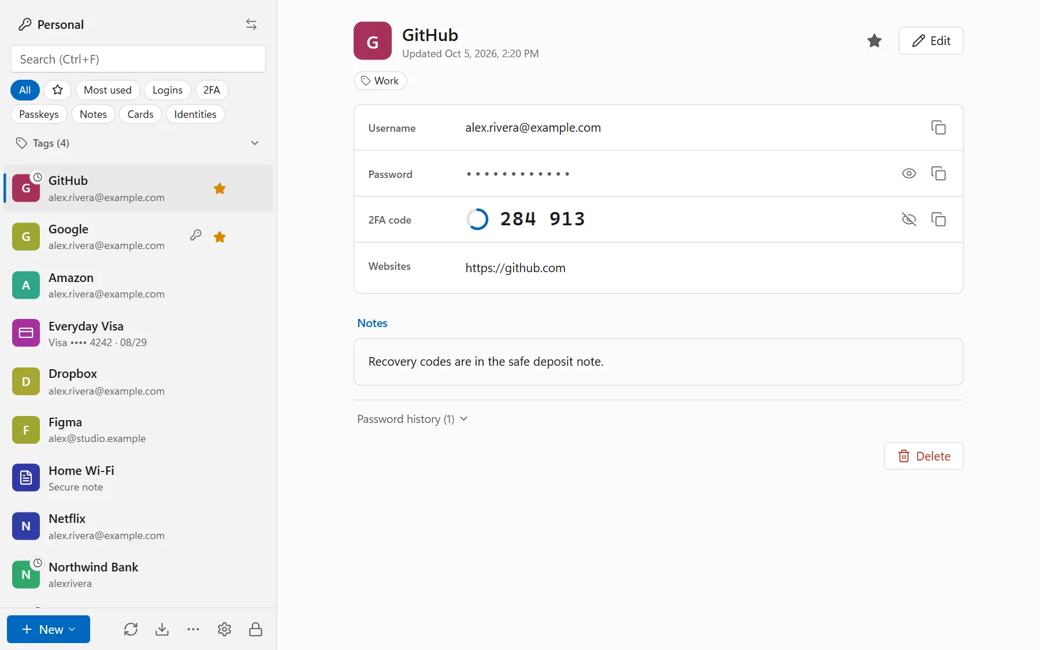Copy the Username field value
This screenshot has height=650, width=1040.
(x=938, y=128)
